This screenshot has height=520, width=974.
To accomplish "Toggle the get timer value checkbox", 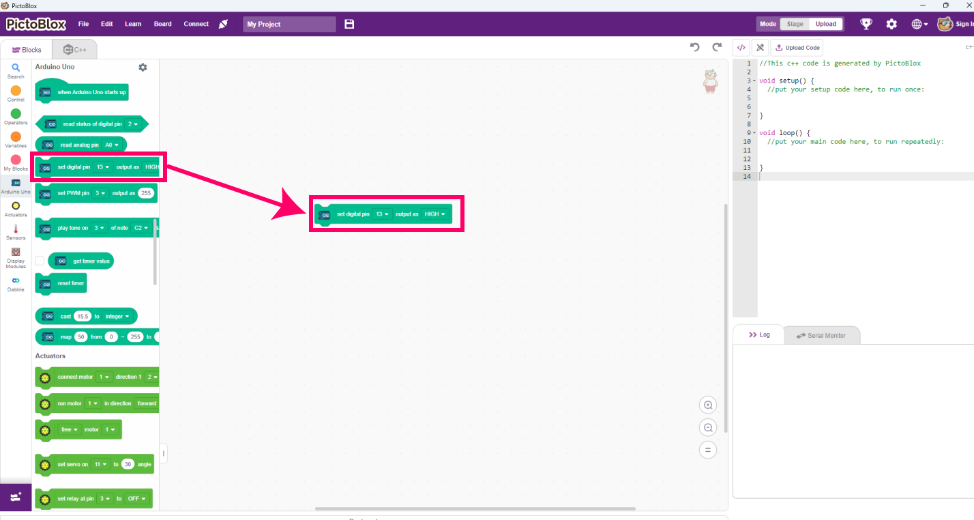I will (40, 261).
